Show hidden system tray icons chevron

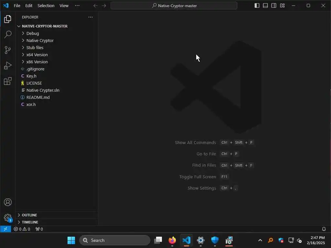[x=260, y=240]
